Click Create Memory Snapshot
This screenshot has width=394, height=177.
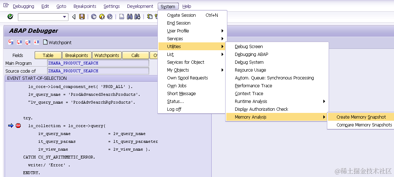coord(361,117)
